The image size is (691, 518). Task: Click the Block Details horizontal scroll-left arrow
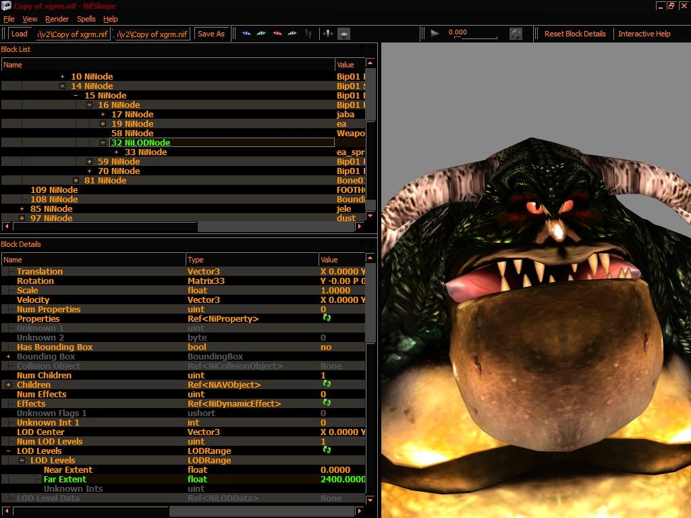(x=7, y=511)
